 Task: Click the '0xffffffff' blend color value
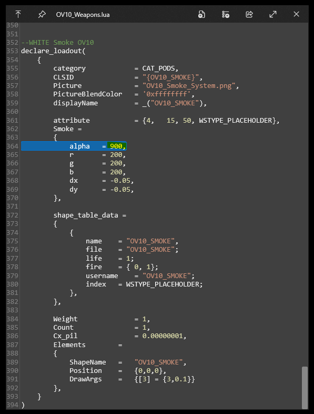pyautogui.click(x=168, y=94)
